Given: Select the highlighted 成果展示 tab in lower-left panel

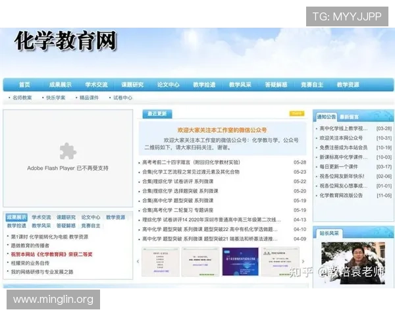Looking at the screenshot, I should [16, 217].
